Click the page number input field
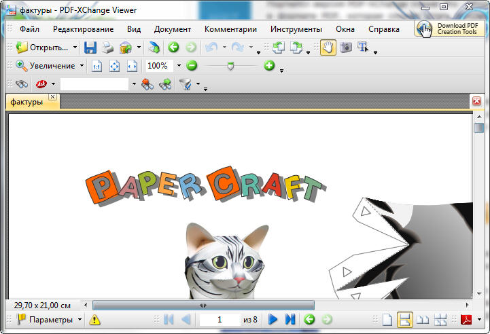The image size is (490, 334). click(x=220, y=319)
